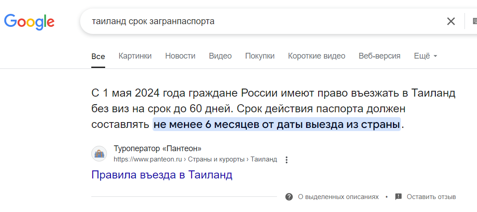Click the feedback exclamation icon
Viewport: 477px width, 212px height.
[398, 197]
